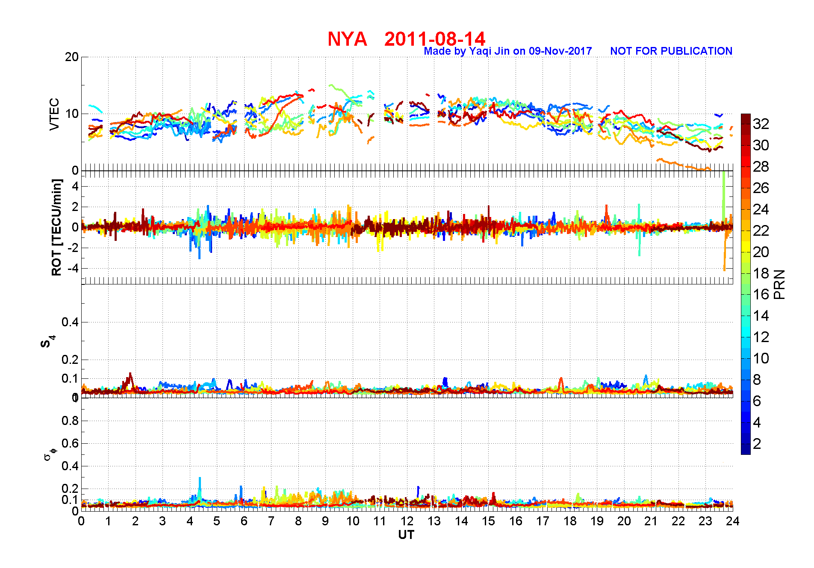Click UT axis tick label '24'
The image size is (814, 568).
coord(732,521)
